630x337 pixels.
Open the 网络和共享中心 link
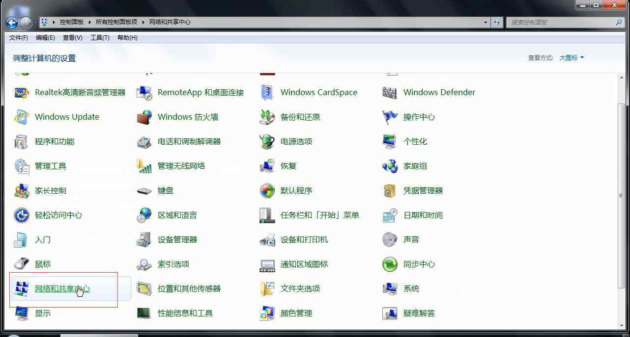coord(62,289)
